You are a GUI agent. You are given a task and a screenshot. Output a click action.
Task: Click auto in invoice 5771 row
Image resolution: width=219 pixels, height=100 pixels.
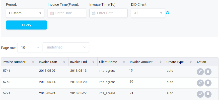click(170, 93)
